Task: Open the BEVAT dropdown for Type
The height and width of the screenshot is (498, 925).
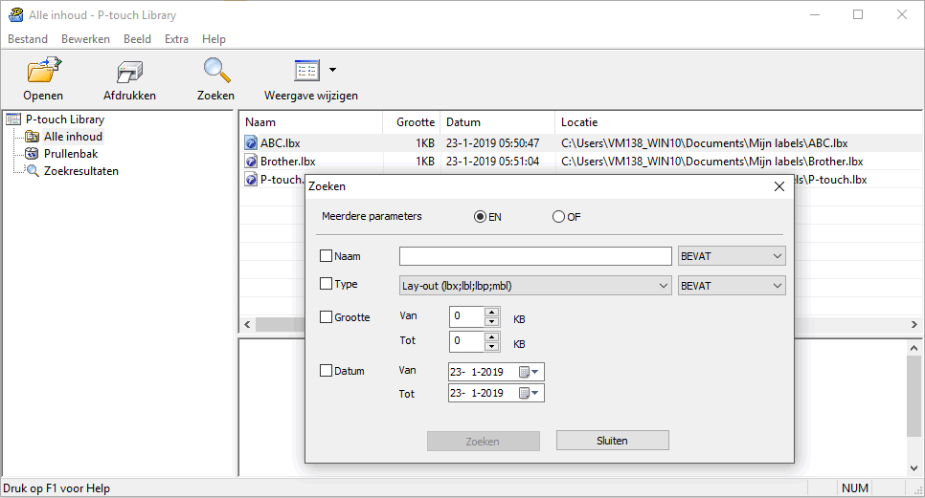Action: pyautogui.click(x=732, y=286)
